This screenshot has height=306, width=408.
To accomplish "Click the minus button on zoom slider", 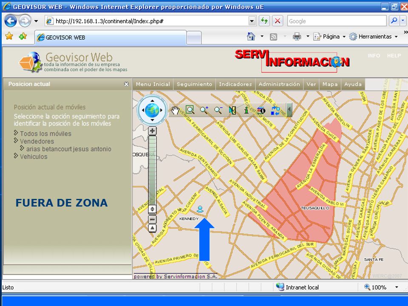I will (152, 219).
